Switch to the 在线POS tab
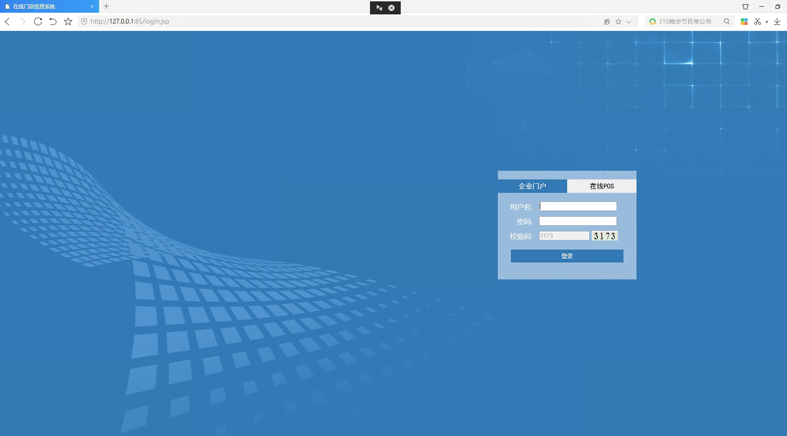 [601, 186]
